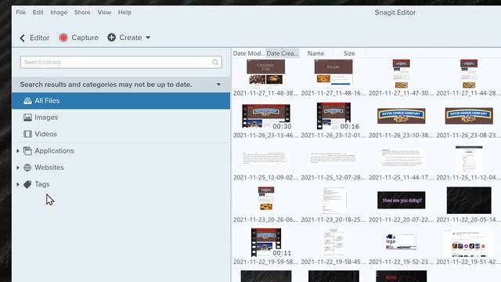Select cookie company banner 23-08-23

click(469, 116)
